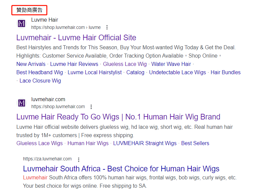Open three-dot menu beside second https://shop.luvmehair.com URL

(91, 107)
